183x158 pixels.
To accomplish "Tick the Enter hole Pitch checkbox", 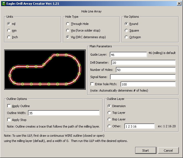I will 92,84.
